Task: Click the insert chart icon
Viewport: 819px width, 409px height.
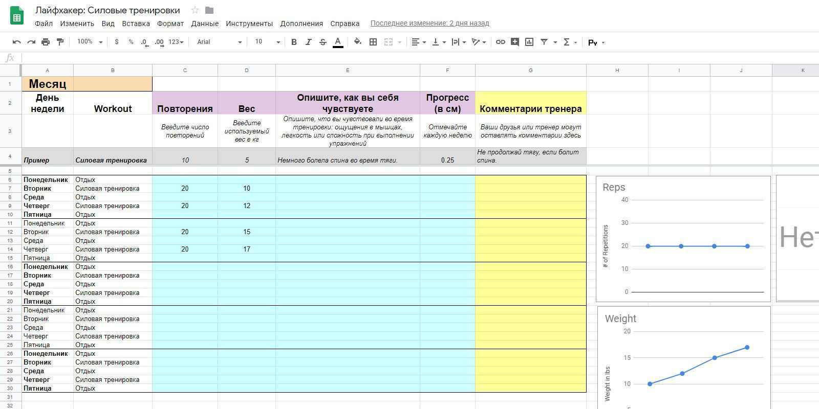Action: [529, 42]
